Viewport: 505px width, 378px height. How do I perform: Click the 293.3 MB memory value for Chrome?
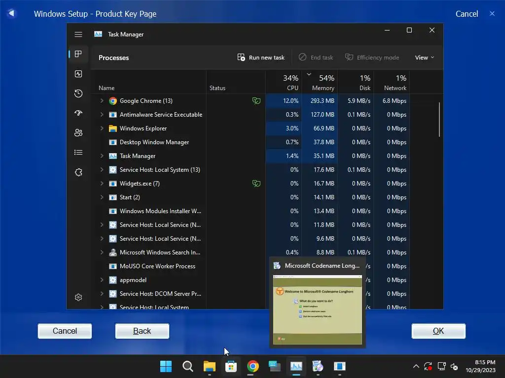[x=323, y=101]
